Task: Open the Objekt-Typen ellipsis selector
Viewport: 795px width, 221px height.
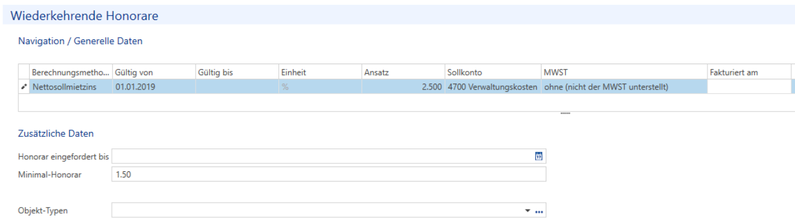Action: pos(539,211)
